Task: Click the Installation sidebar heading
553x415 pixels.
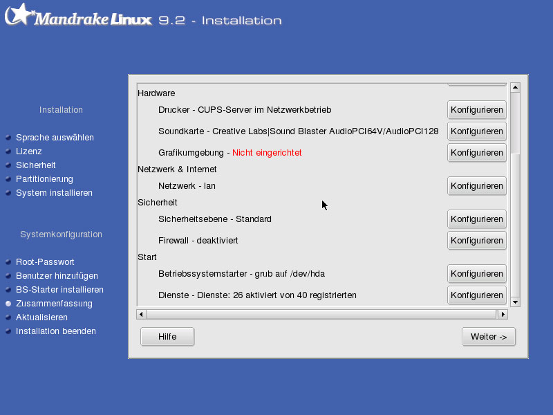Action: pos(61,110)
